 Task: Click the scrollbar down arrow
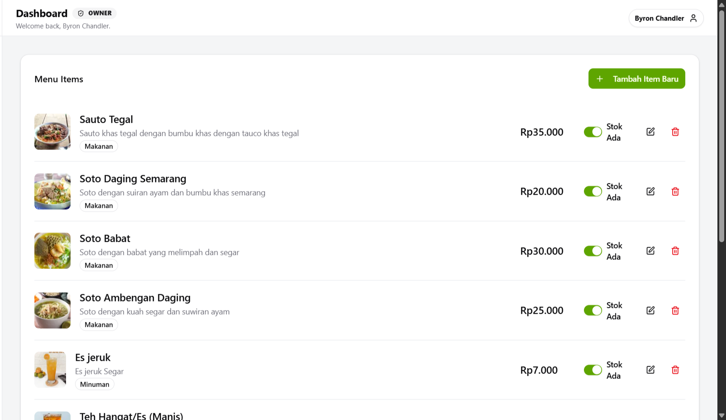721,415
